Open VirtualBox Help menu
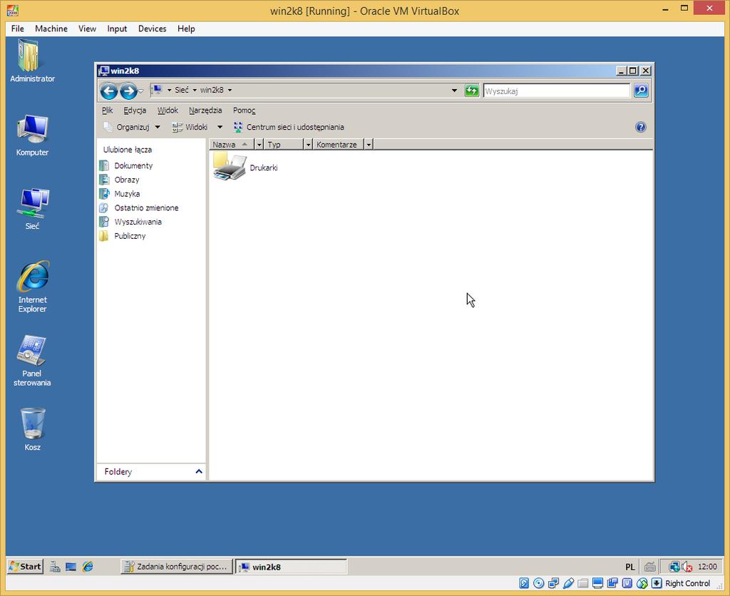The image size is (730, 596). [186, 29]
